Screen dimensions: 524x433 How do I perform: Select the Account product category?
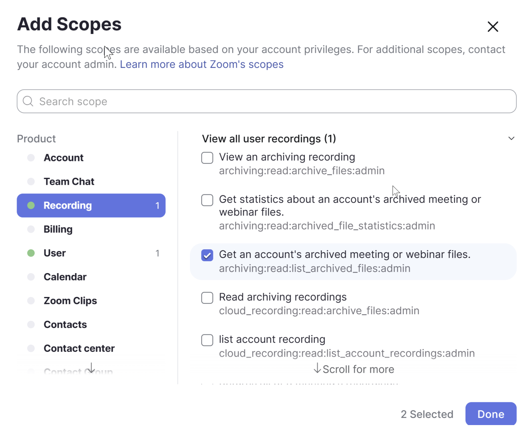64,158
